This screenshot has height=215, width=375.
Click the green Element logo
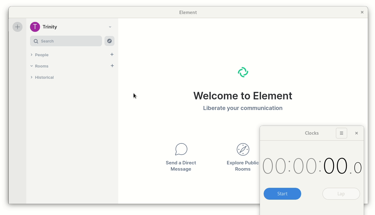coord(243,72)
